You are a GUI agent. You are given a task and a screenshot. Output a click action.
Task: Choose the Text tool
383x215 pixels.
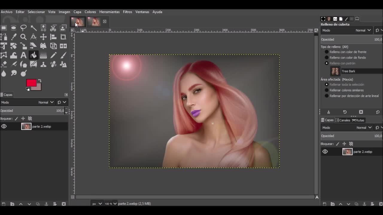(x=23, y=55)
